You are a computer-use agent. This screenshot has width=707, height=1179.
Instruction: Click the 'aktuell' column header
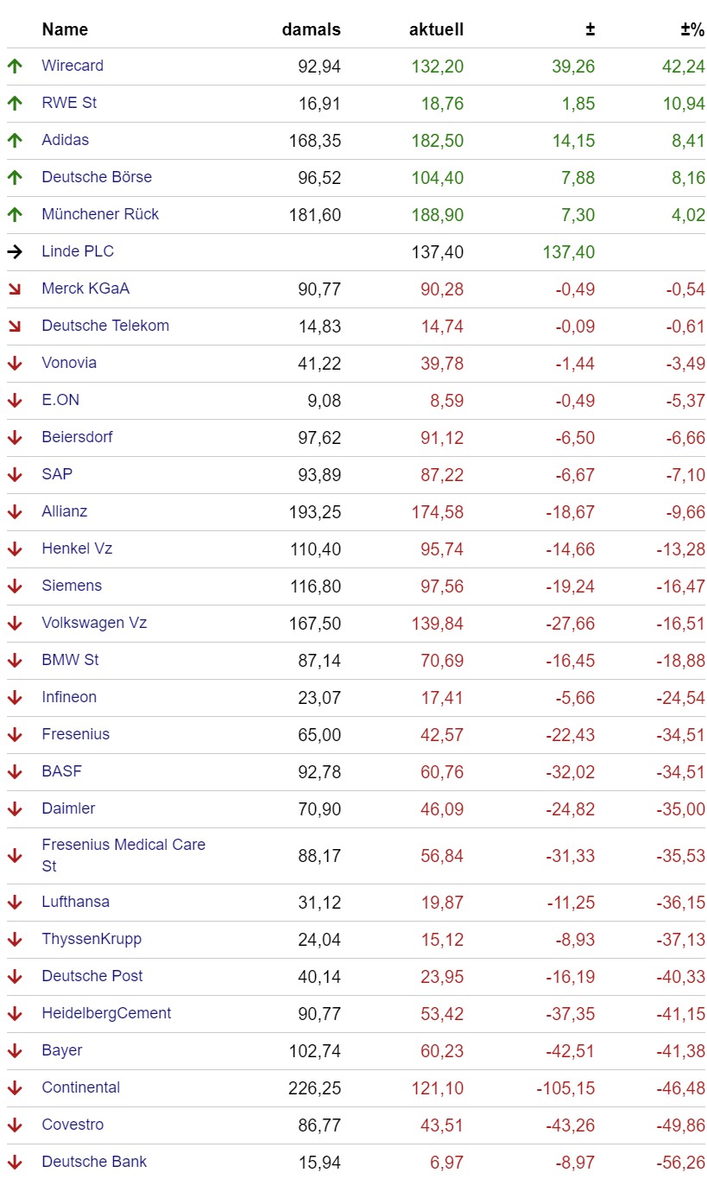(x=436, y=29)
